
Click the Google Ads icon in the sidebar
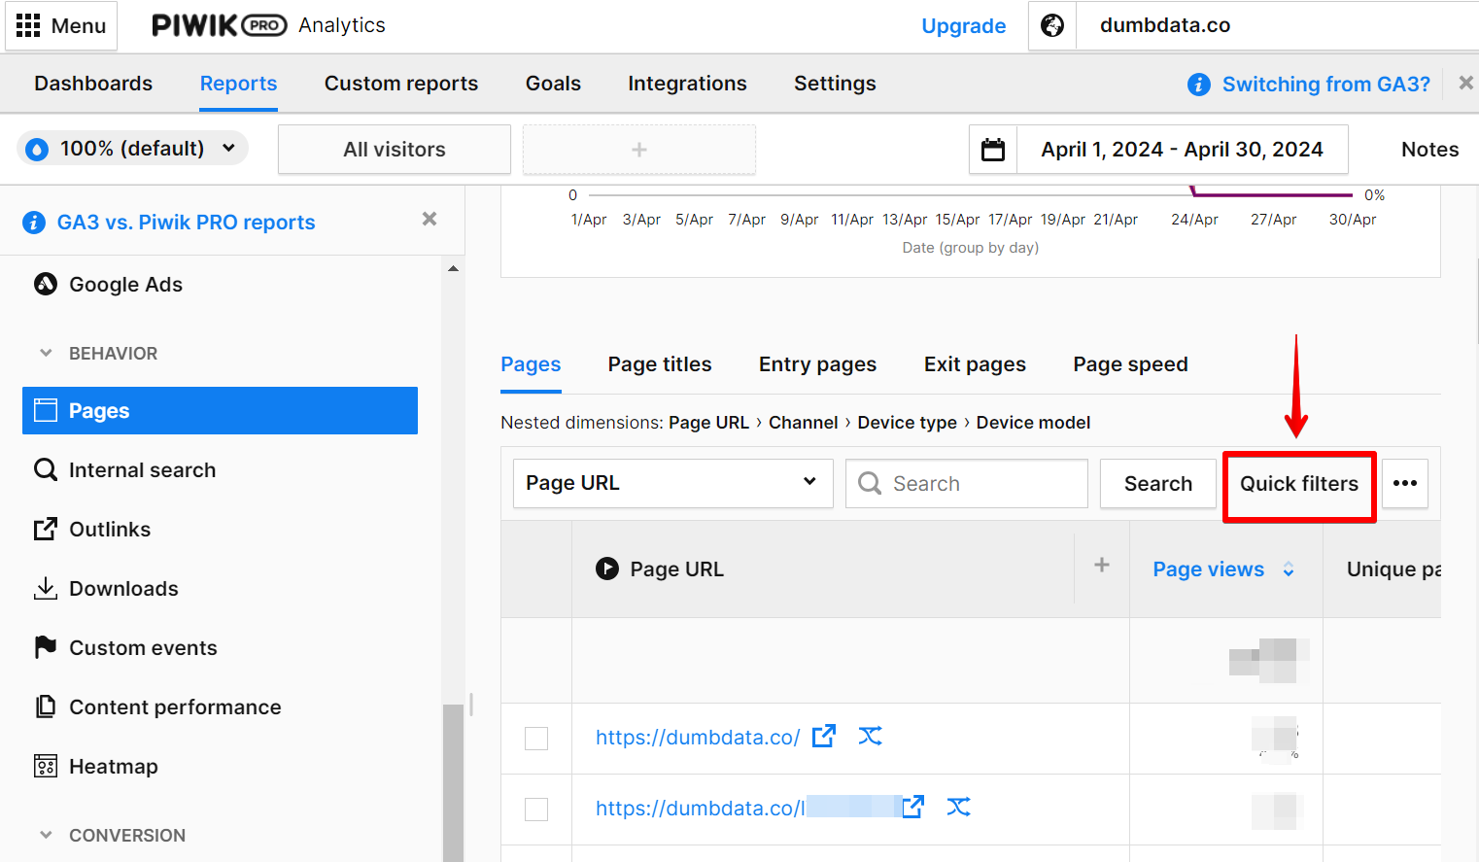click(x=46, y=284)
